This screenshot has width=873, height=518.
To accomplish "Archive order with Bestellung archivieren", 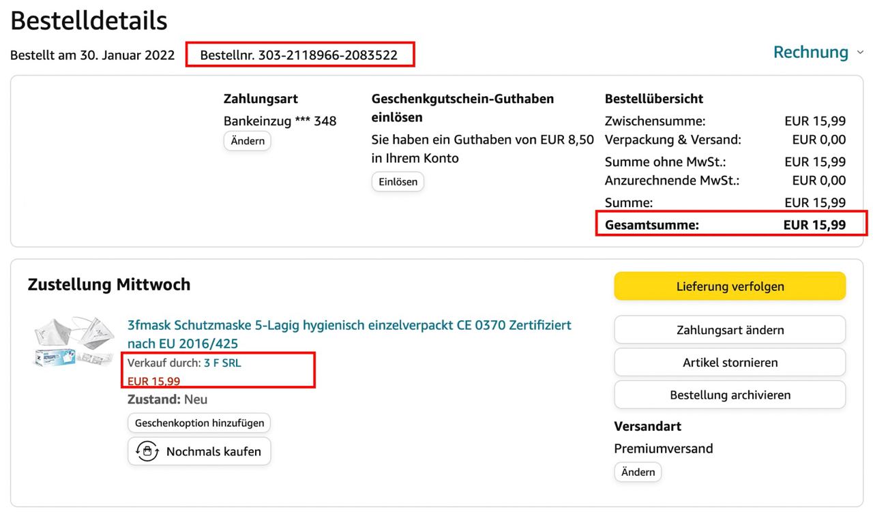I will click(x=730, y=395).
